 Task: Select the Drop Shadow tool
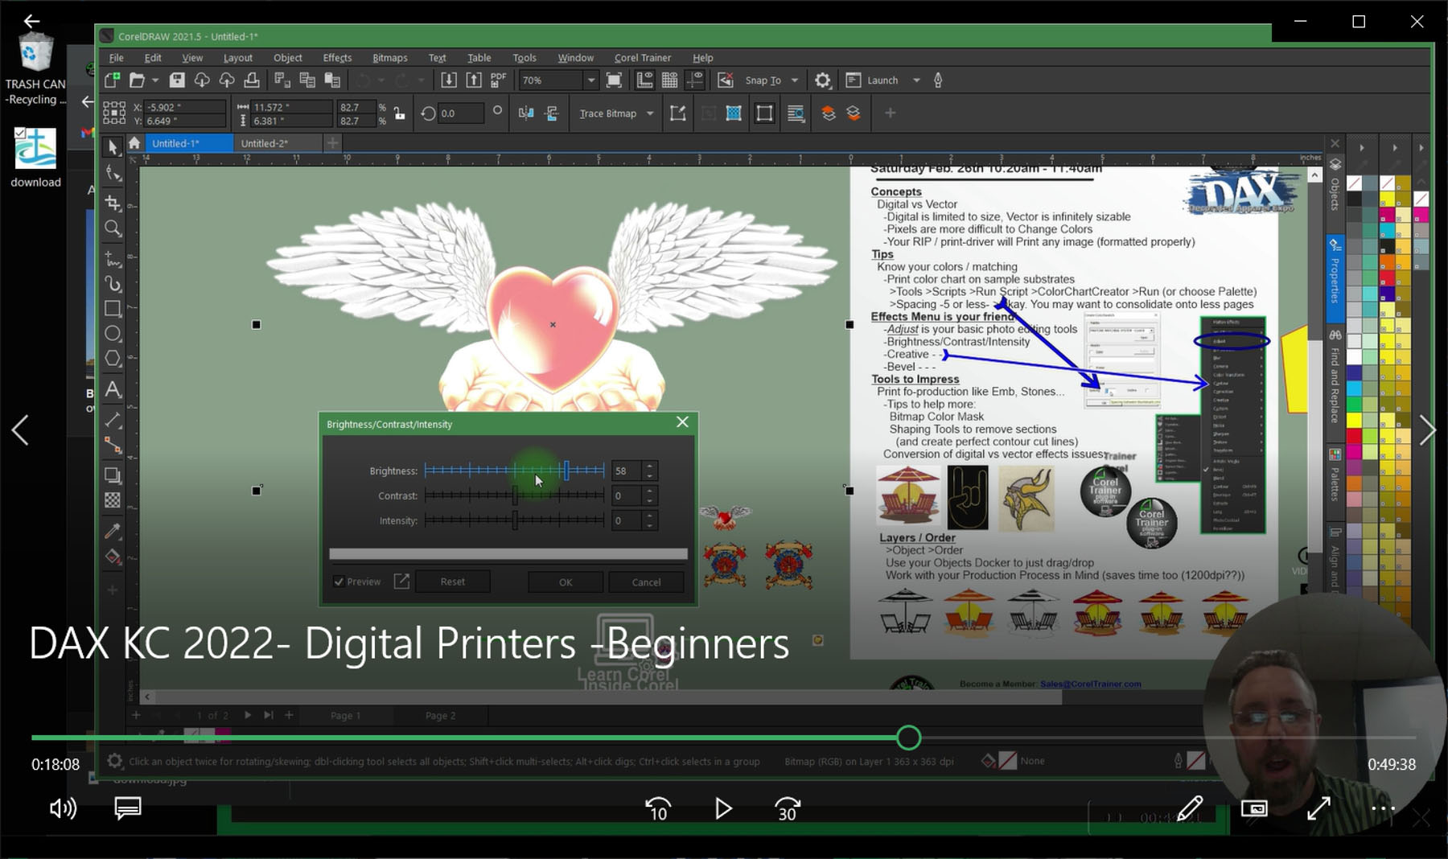click(x=113, y=475)
